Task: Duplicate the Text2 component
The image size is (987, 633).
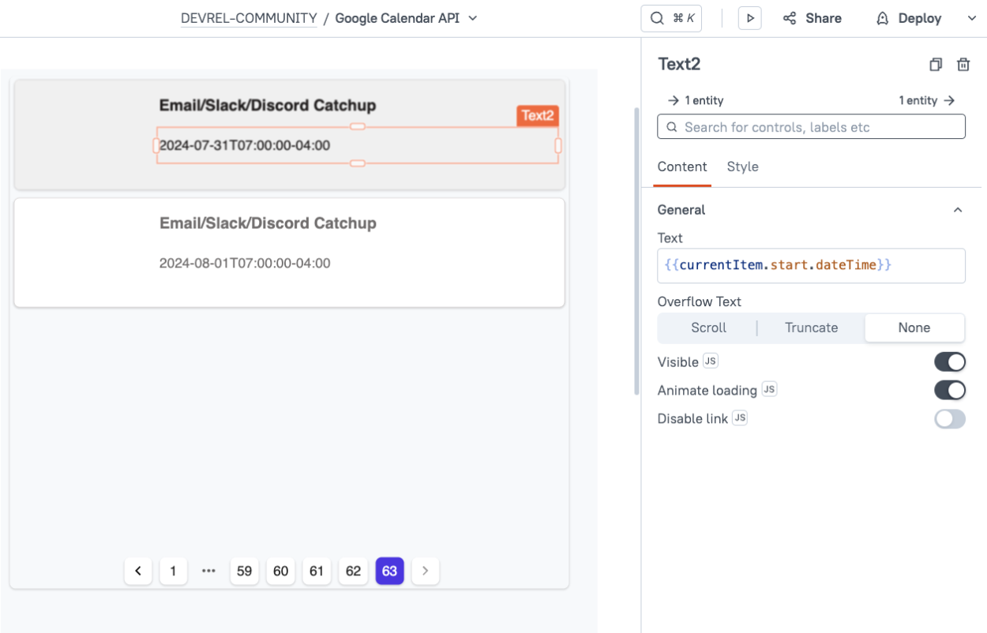Action: click(935, 64)
